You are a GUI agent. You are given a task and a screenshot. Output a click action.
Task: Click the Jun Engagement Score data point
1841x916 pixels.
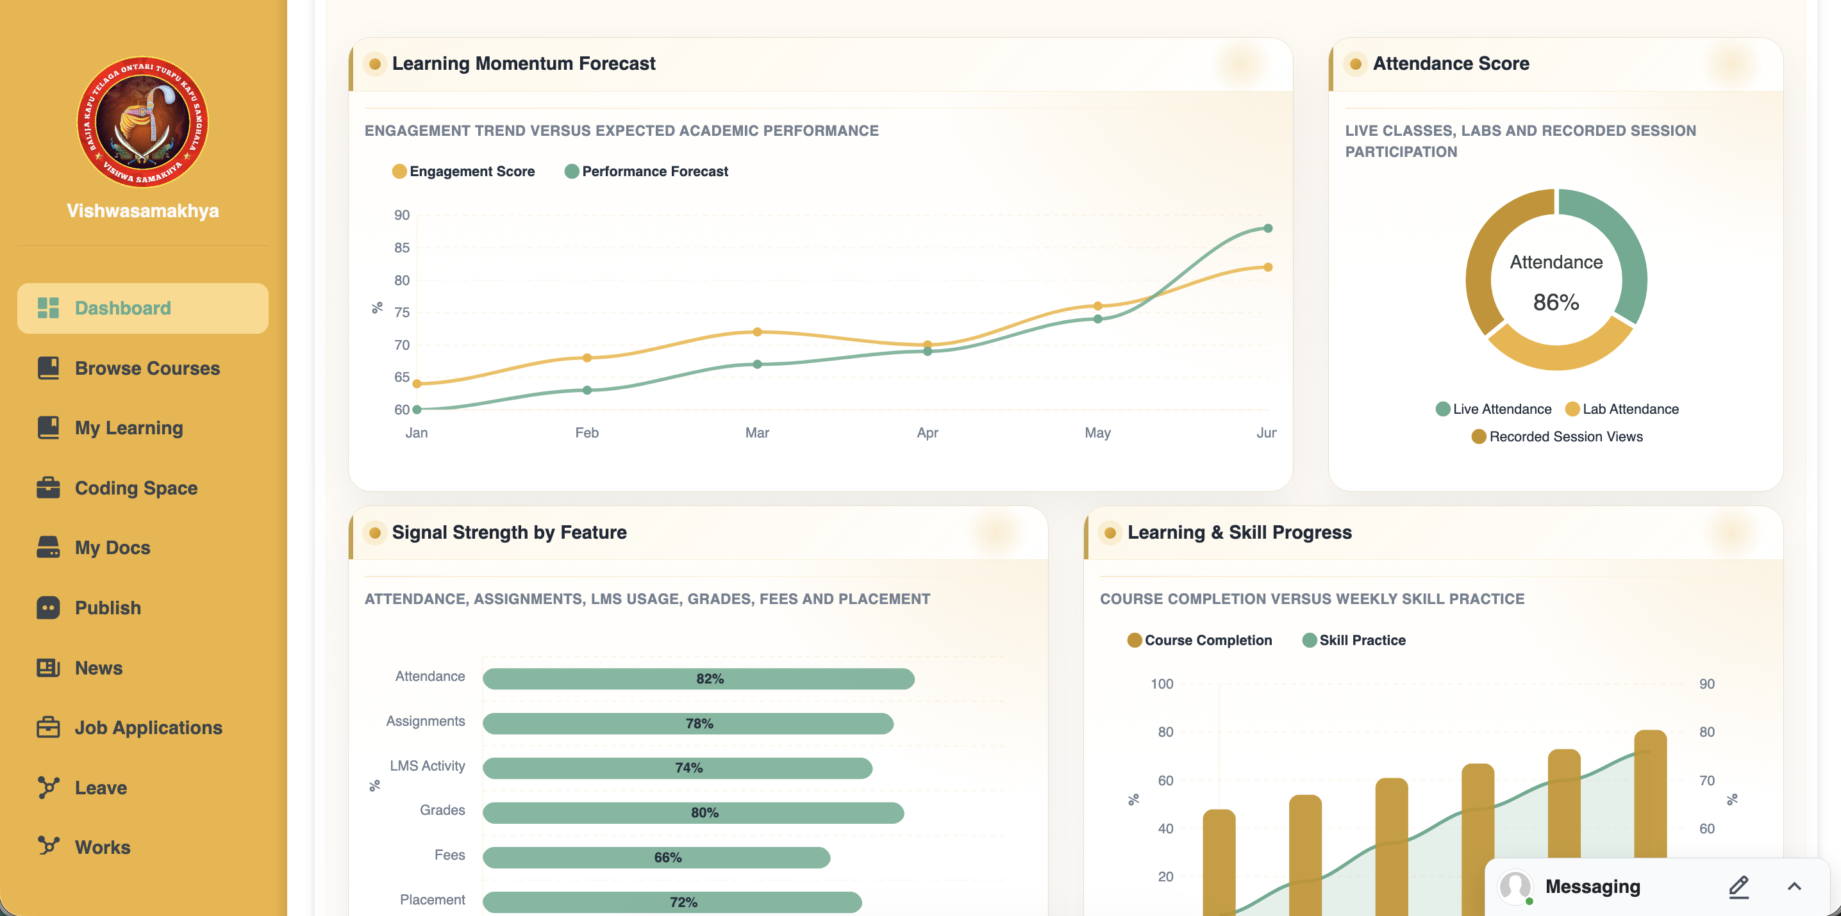[1268, 267]
